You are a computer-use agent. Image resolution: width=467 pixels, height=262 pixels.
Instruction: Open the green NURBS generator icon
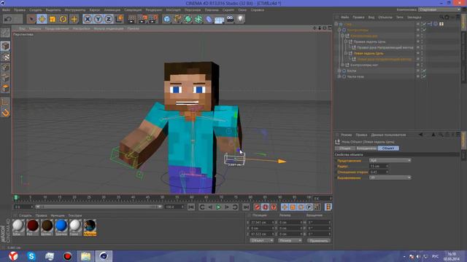tap(188, 20)
